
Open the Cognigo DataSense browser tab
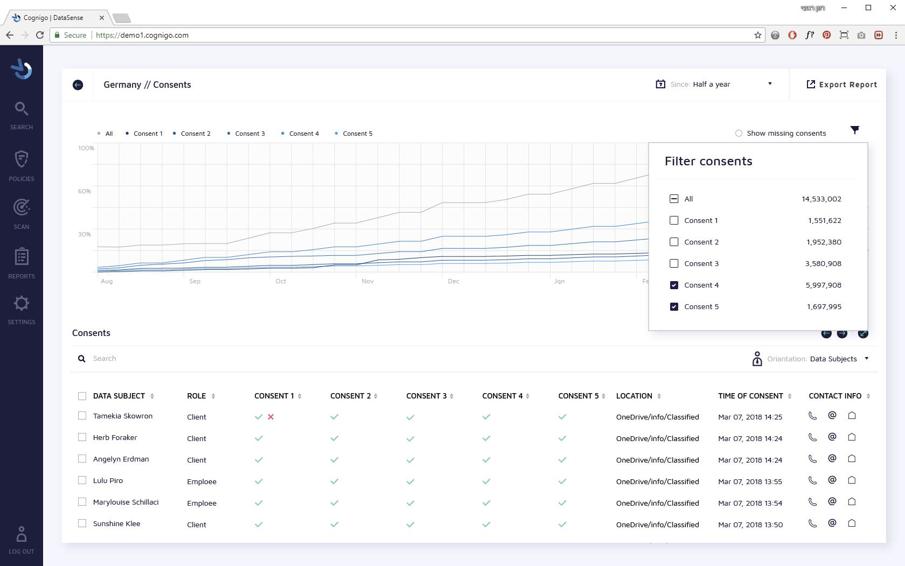[57, 18]
